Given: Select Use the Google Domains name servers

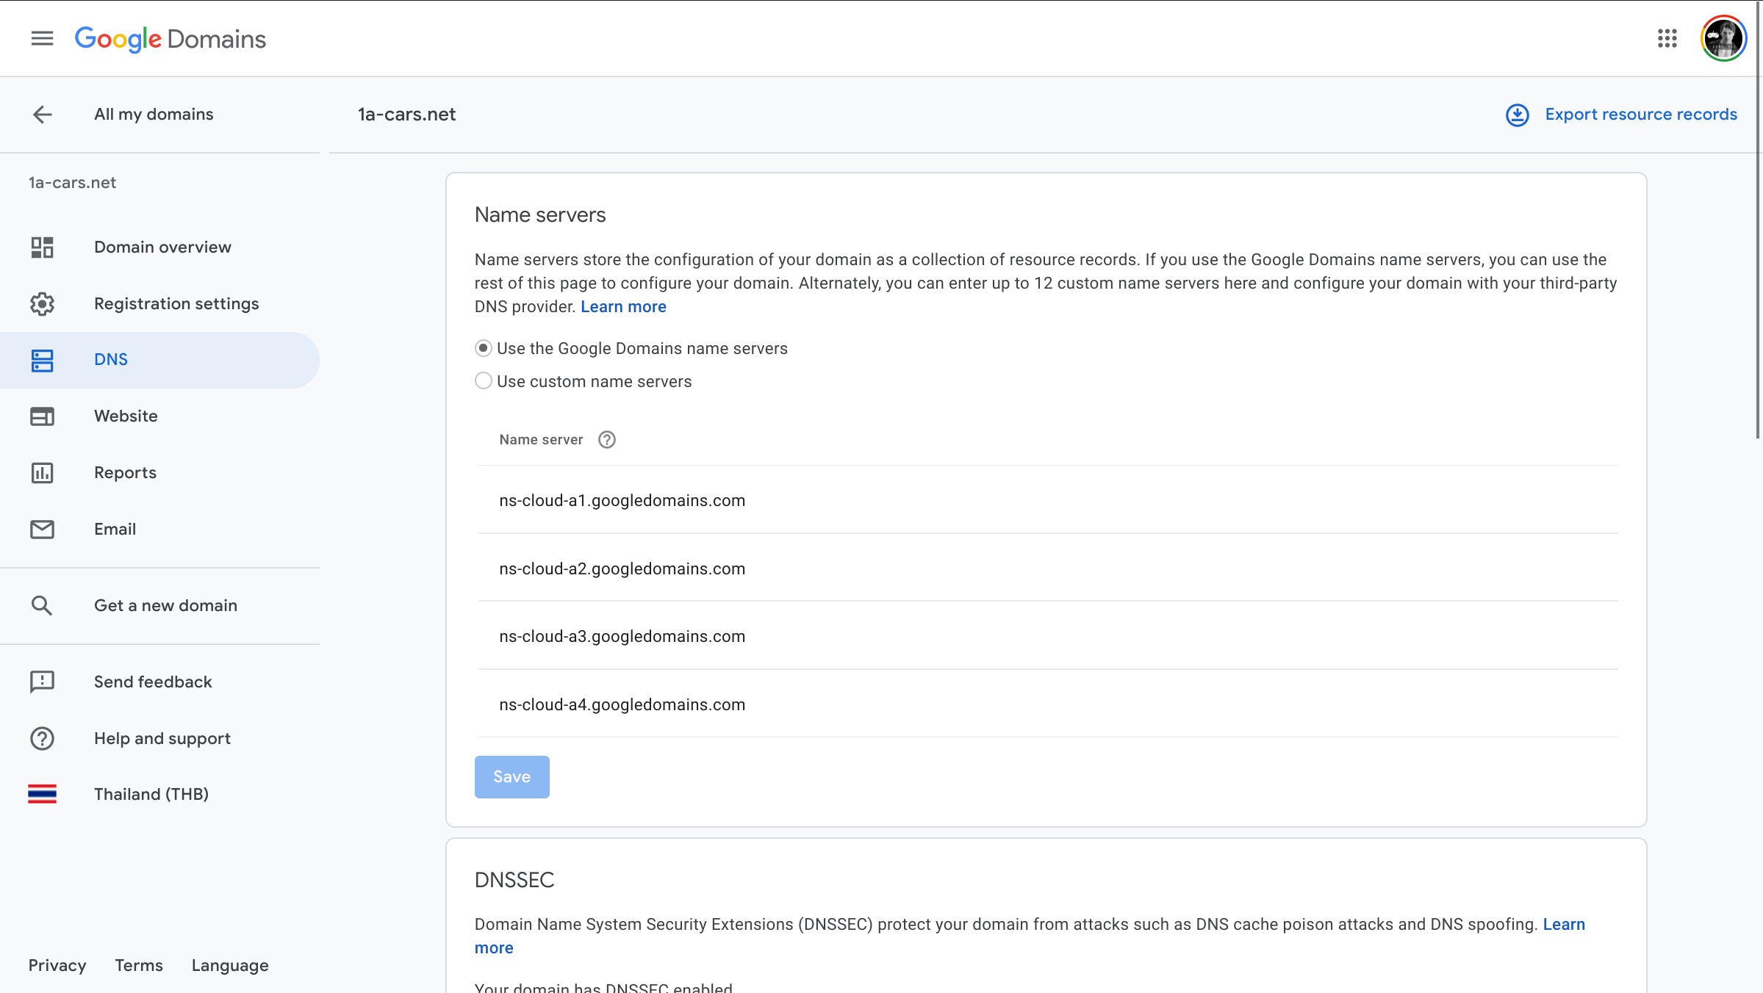Looking at the screenshot, I should [x=483, y=348].
